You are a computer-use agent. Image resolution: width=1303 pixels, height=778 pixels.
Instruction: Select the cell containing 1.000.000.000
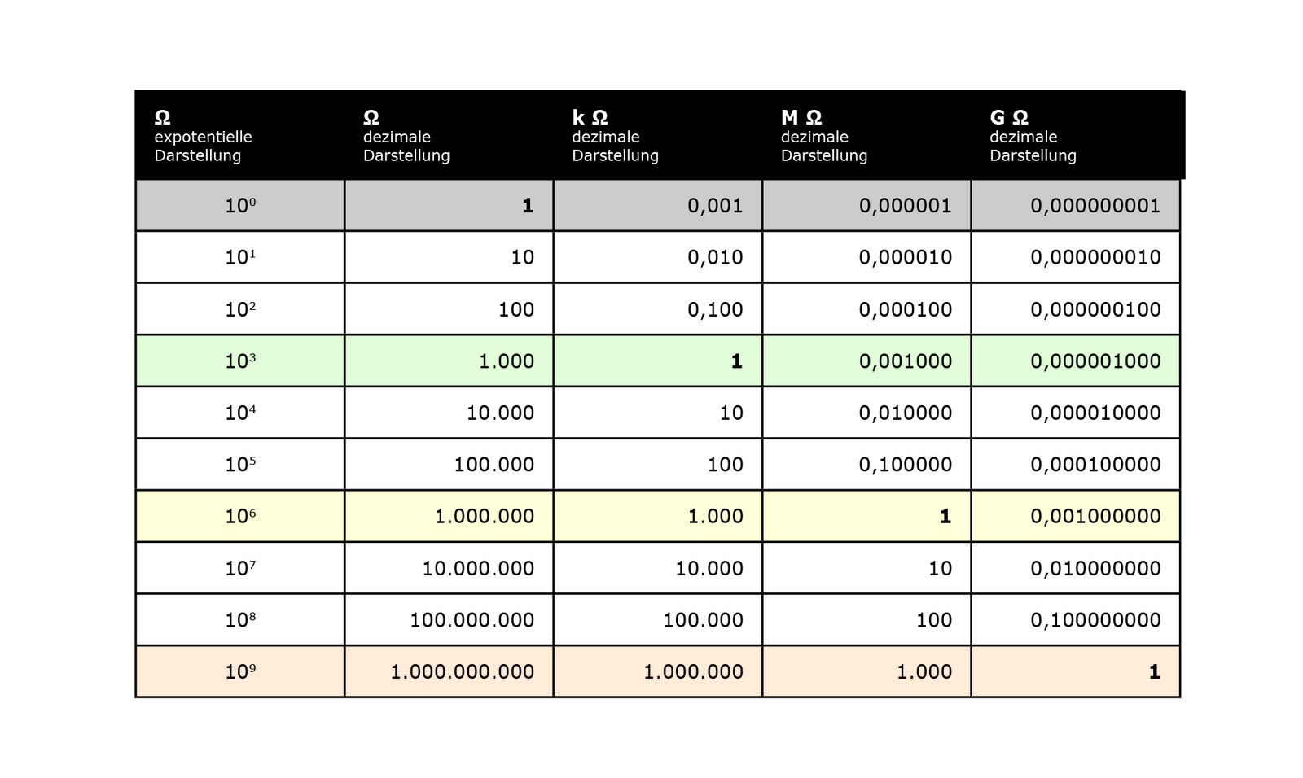[462, 672]
